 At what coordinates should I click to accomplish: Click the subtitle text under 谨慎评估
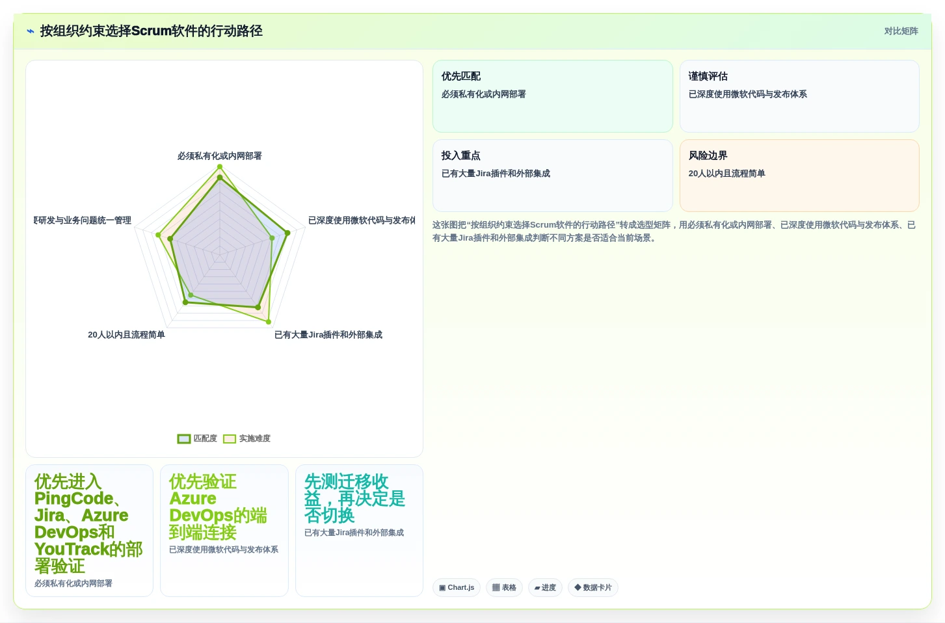(x=748, y=94)
